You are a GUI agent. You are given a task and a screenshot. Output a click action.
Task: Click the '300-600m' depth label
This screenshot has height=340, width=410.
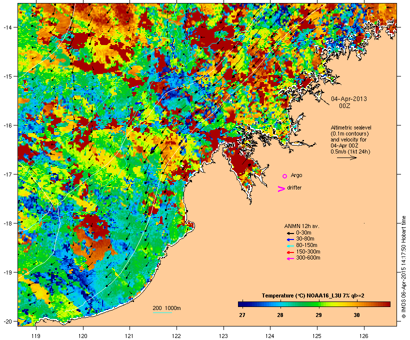point(308,258)
